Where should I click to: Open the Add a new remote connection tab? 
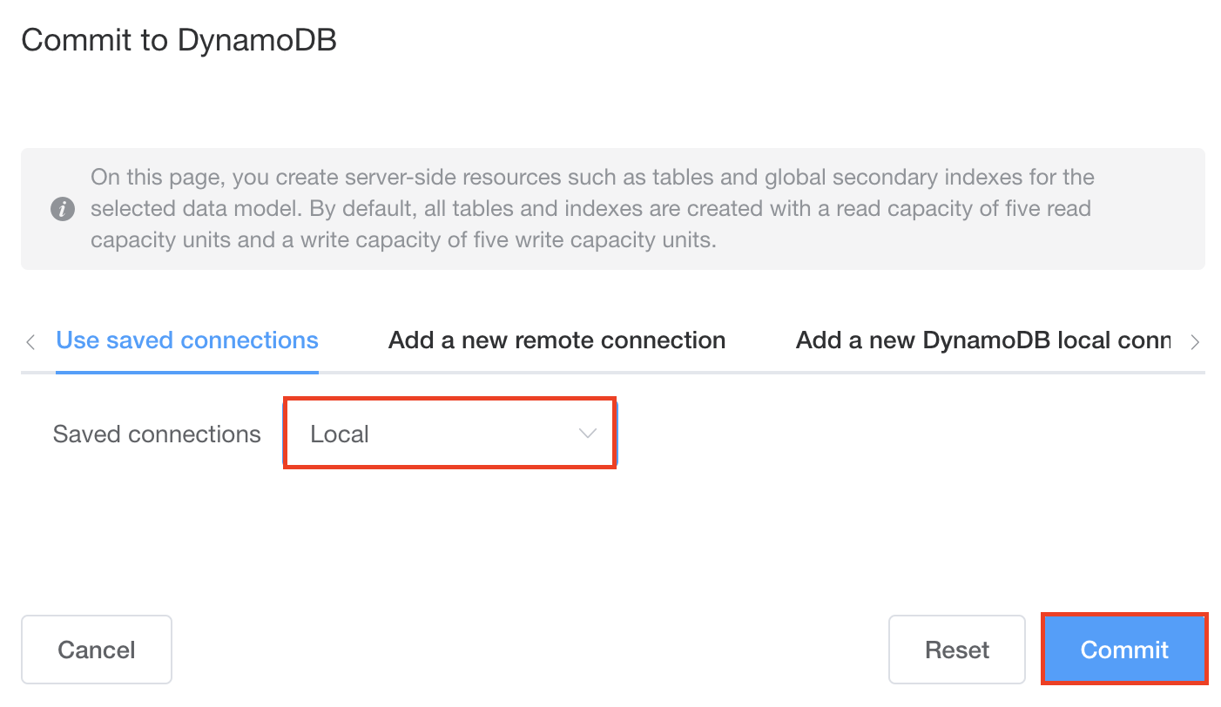(557, 340)
